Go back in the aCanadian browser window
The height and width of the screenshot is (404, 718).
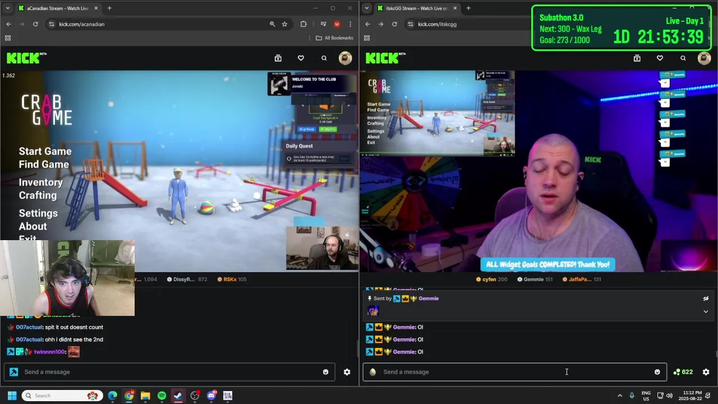tap(8, 24)
